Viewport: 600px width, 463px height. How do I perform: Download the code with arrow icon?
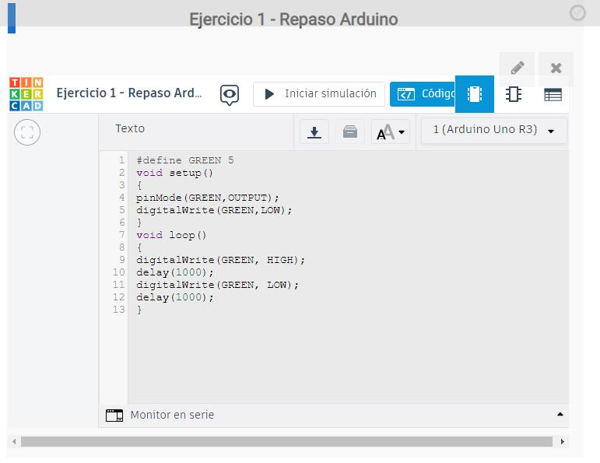[x=314, y=132]
